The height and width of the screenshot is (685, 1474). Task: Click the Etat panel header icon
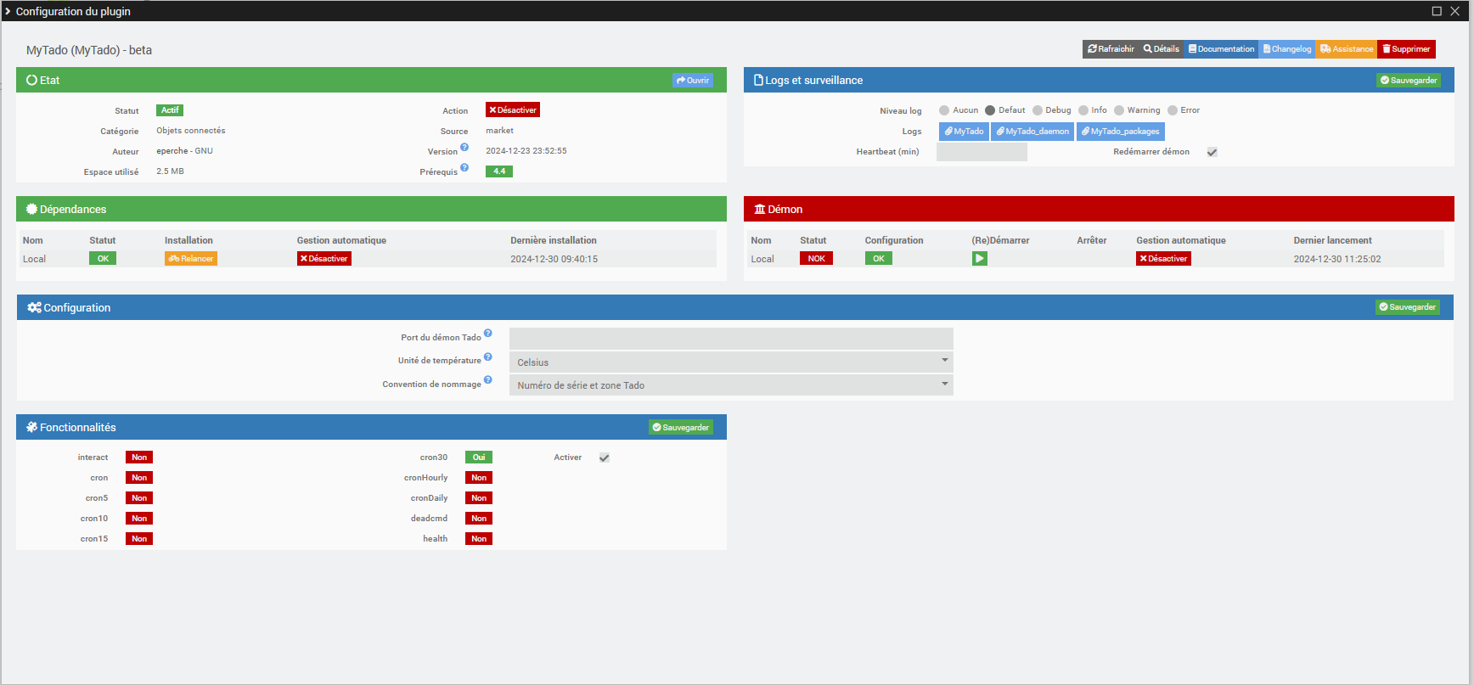(31, 81)
